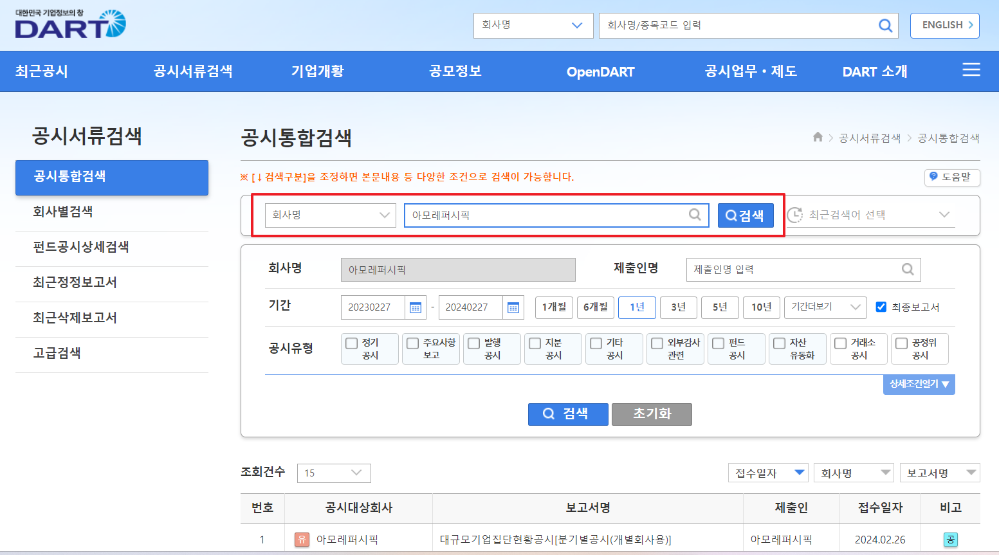Click the ENGLISH button
Viewport: 999px width, 555px height.
(x=944, y=25)
